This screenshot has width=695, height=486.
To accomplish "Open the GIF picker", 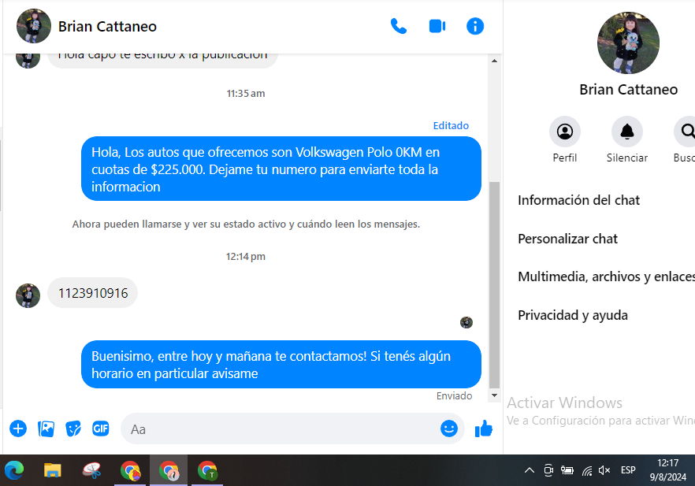I will [101, 428].
